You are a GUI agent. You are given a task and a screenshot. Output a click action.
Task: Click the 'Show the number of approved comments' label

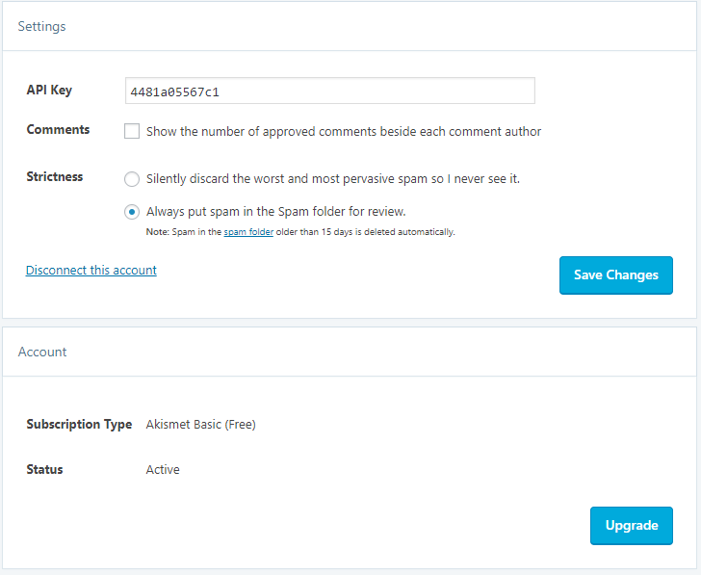(x=344, y=131)
